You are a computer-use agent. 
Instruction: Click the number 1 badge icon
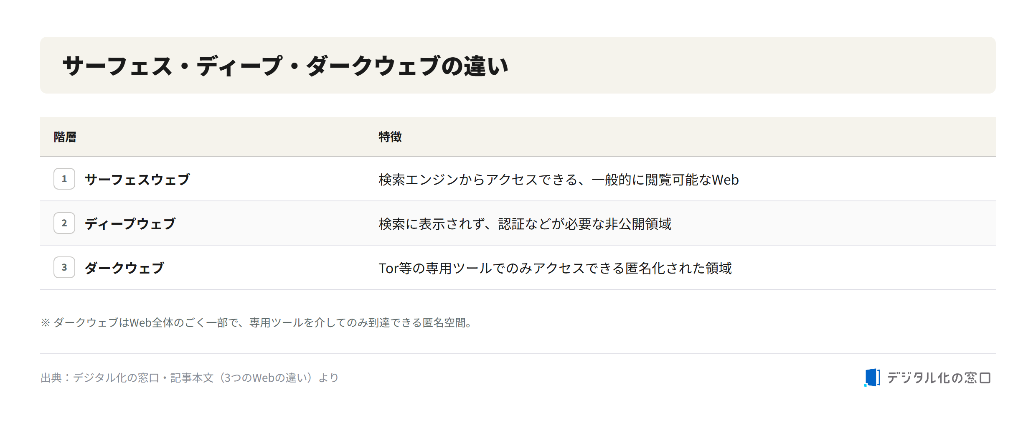tap(64, 179)
